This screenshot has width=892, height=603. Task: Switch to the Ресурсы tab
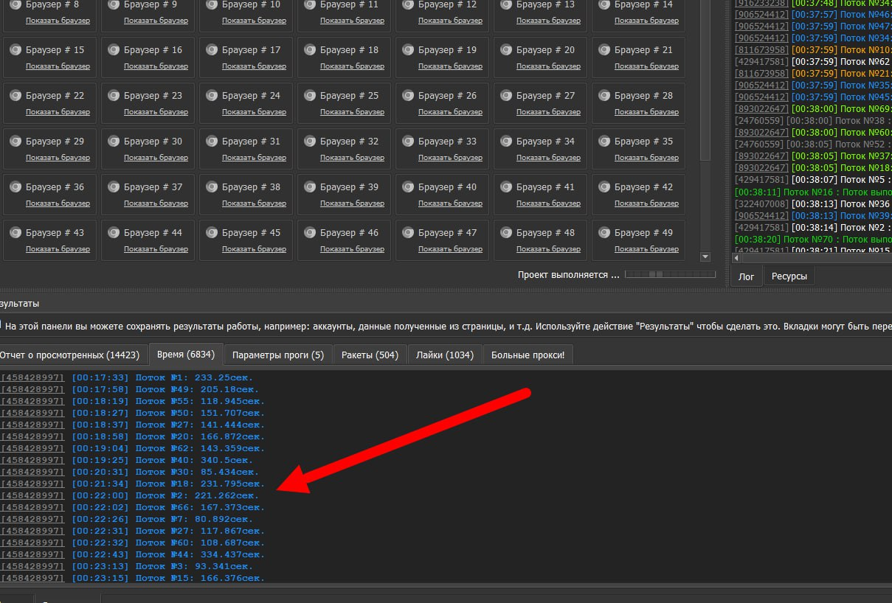(789, 276)
